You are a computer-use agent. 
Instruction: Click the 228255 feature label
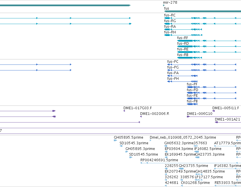coord(171,166)
